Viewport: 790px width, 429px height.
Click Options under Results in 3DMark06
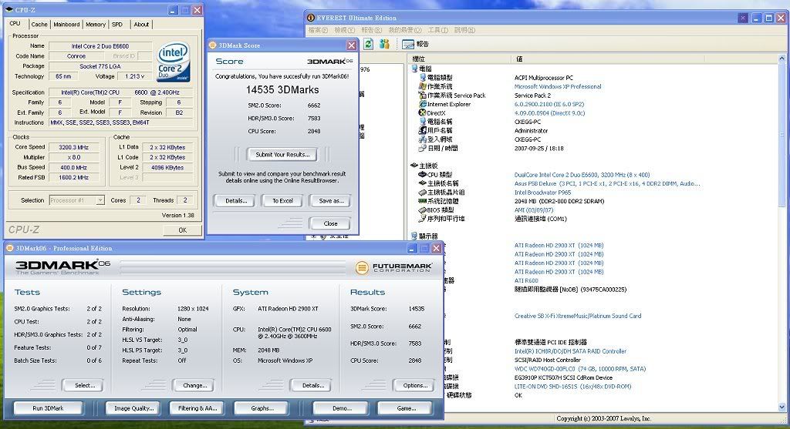(x=414, y=385)
